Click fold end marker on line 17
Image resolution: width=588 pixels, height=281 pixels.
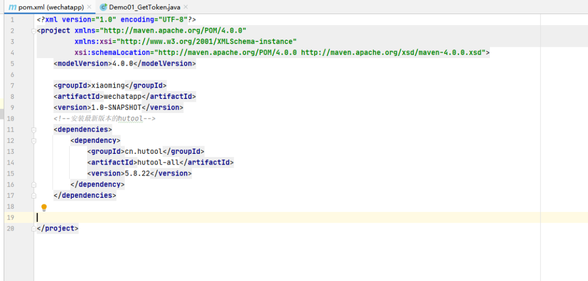point(34,195)
